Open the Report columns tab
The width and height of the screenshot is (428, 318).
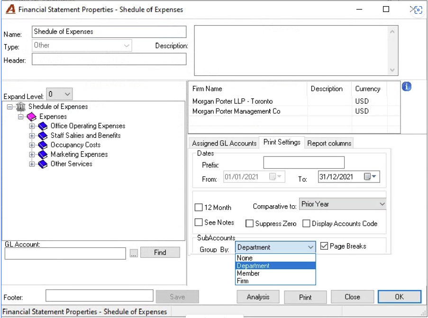click(x=329, y=143)
